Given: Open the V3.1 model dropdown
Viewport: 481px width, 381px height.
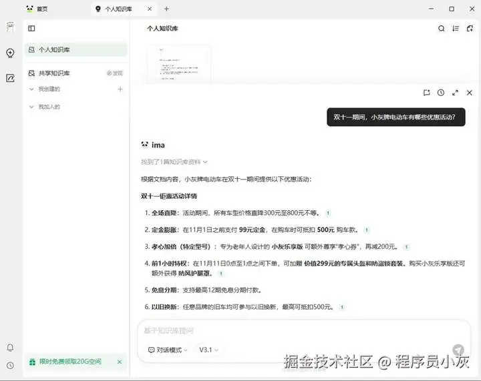Looking at the screenshot, I should 208,350.
